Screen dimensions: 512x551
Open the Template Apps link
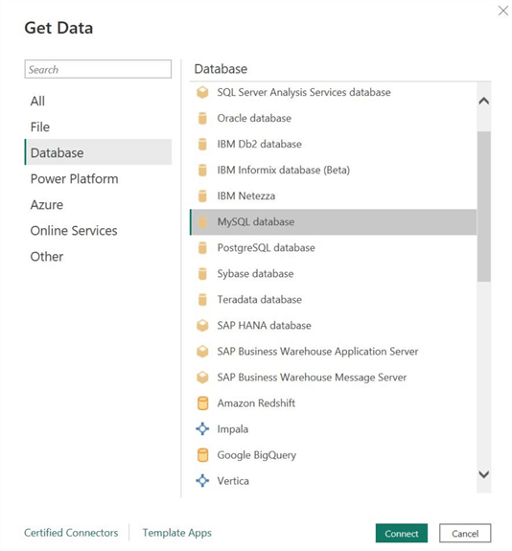(176, 533)
